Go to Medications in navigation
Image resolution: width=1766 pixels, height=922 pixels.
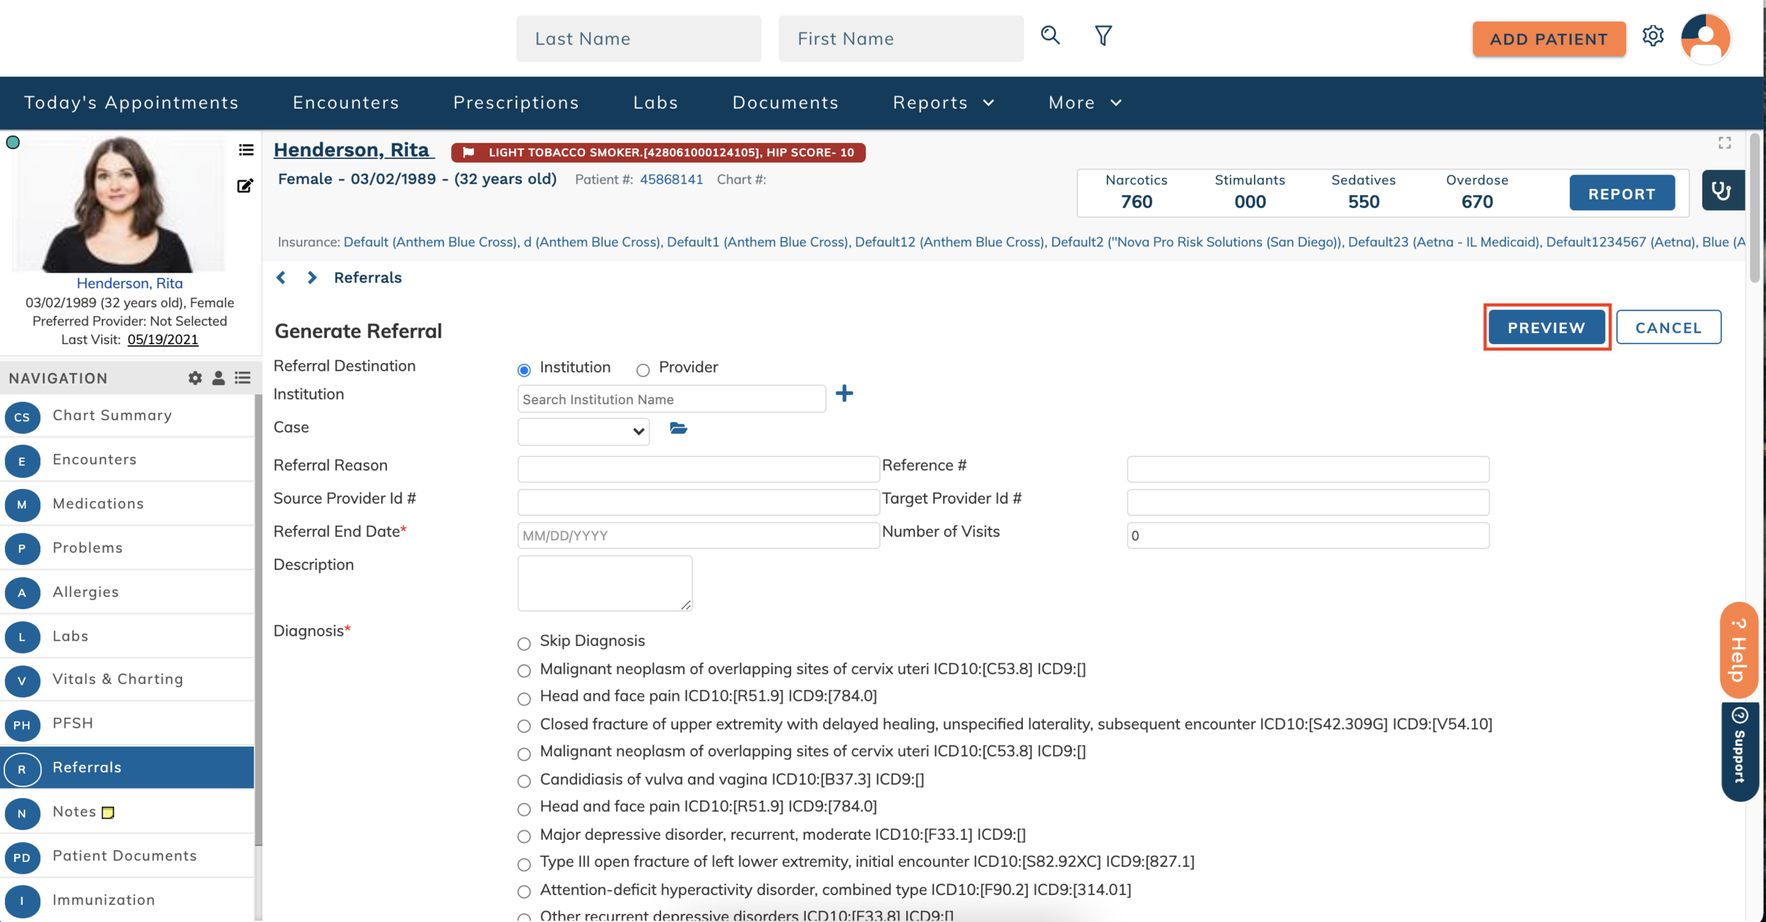(98, 504)
